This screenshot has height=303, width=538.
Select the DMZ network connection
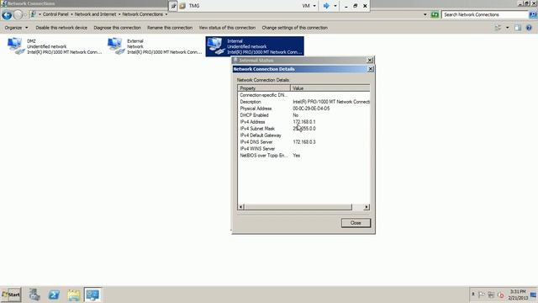tap(55, 46)
